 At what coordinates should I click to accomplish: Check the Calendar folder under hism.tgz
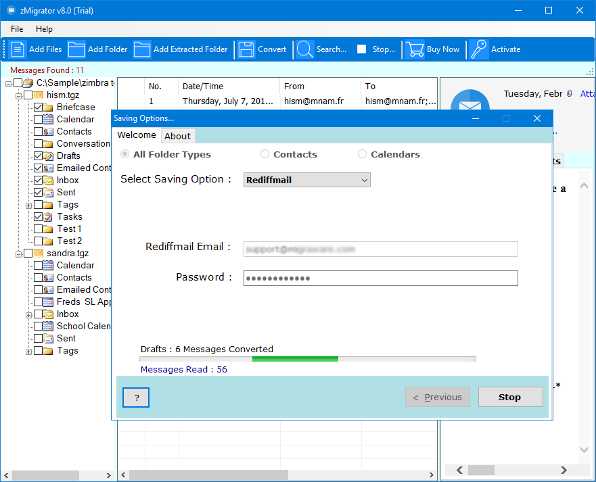39,120
